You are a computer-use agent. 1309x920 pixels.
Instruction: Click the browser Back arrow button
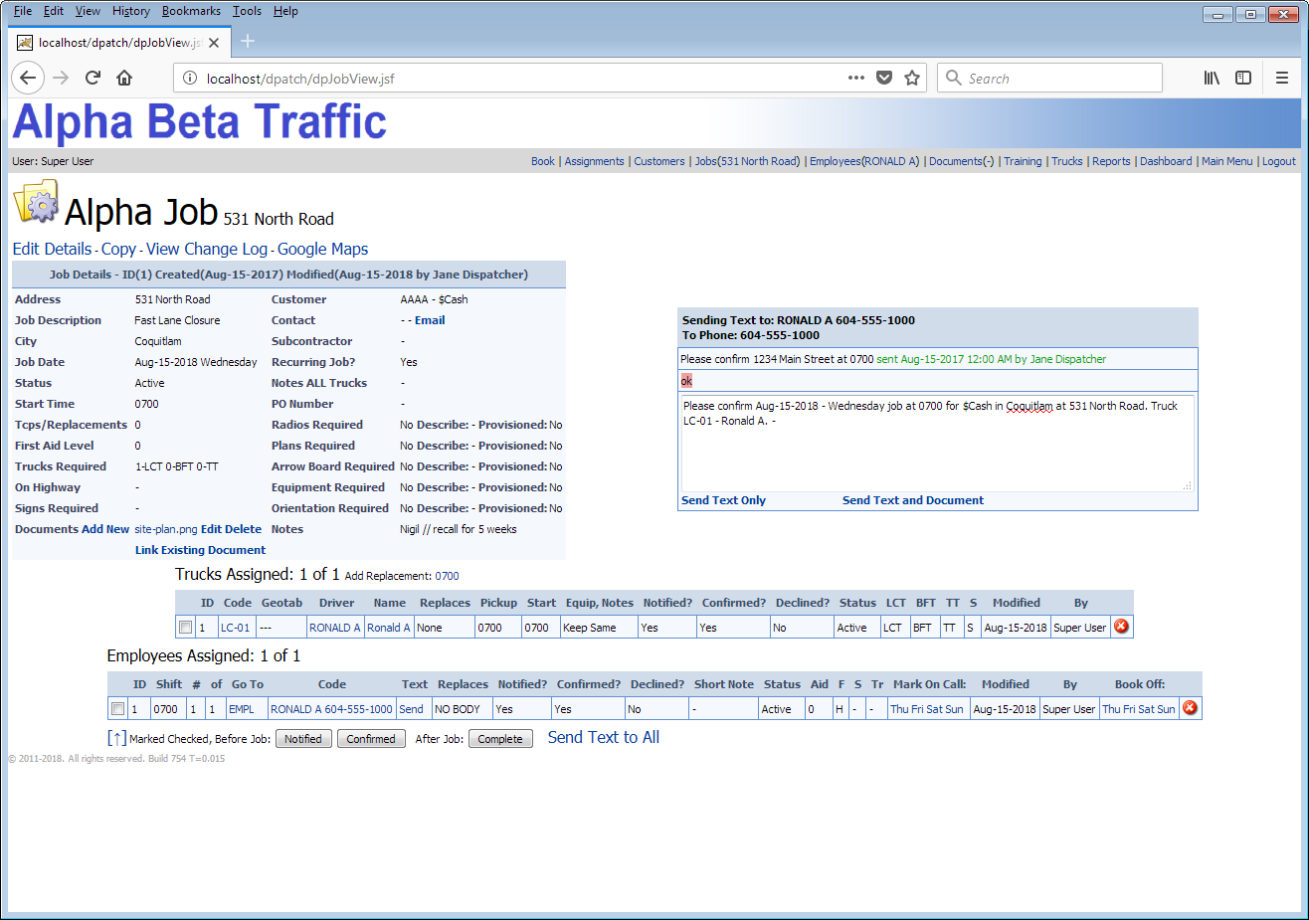28,78
